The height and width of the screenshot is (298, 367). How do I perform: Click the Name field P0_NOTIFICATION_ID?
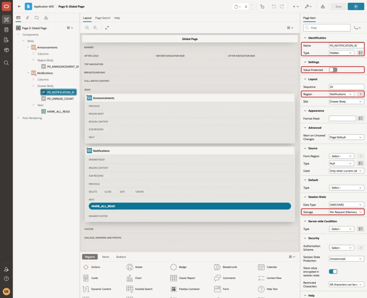(x=347, y=45)
